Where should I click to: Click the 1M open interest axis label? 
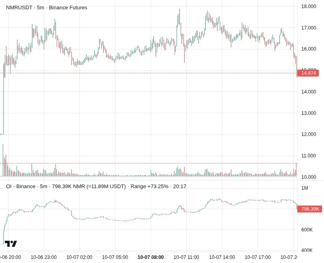click(305, 188)
